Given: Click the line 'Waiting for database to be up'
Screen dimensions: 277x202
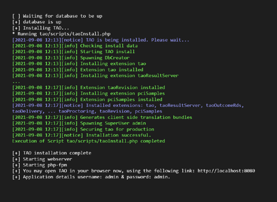Looking at the screenshot, I should pos(57,16).
